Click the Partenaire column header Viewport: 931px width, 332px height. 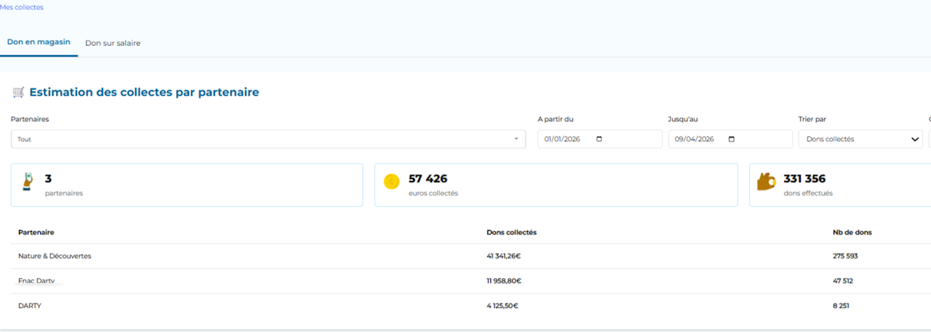point(36,232)
